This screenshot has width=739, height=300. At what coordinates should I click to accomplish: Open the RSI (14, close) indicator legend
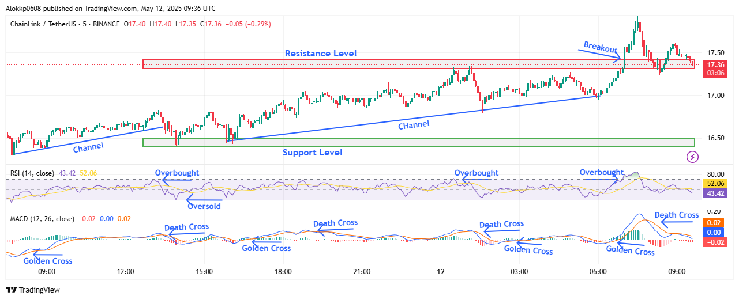pos(32,173)
